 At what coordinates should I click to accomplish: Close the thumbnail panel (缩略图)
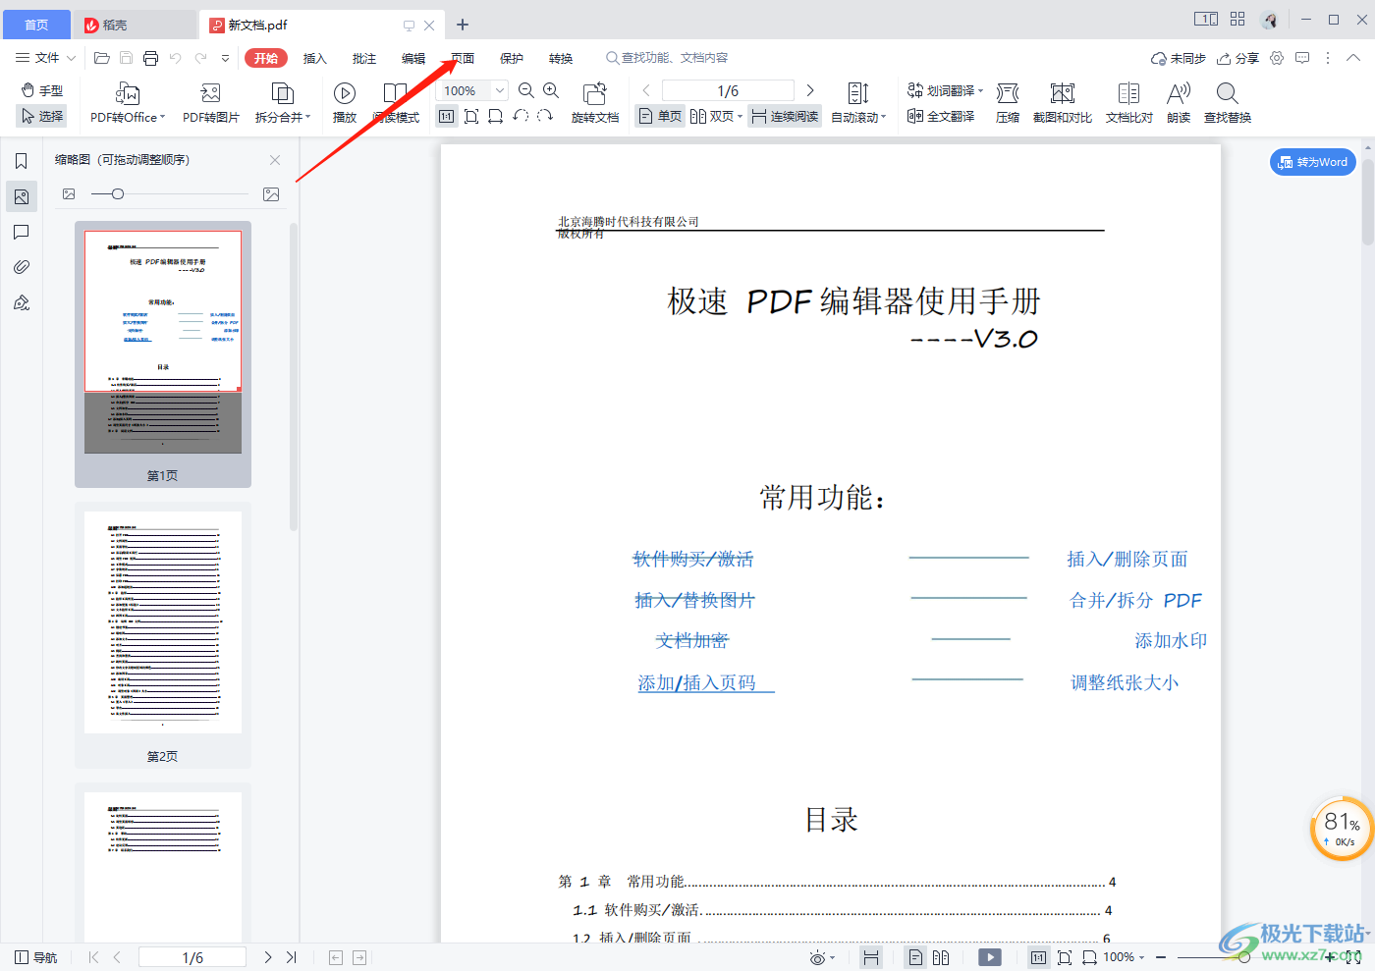point(275,160)
